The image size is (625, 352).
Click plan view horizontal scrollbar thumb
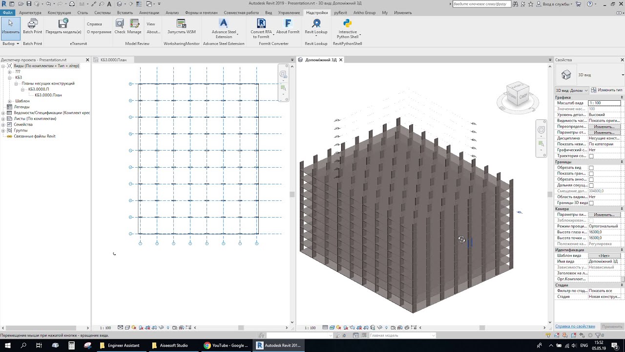[x=241, y=328]
